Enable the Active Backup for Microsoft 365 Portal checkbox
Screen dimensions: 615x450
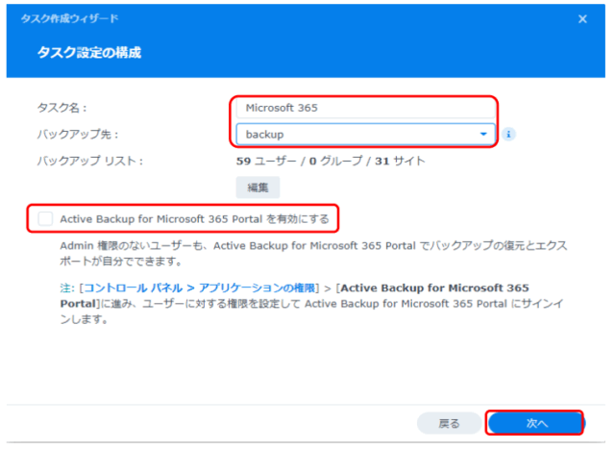pyautogui.click(x=44, y=219)
